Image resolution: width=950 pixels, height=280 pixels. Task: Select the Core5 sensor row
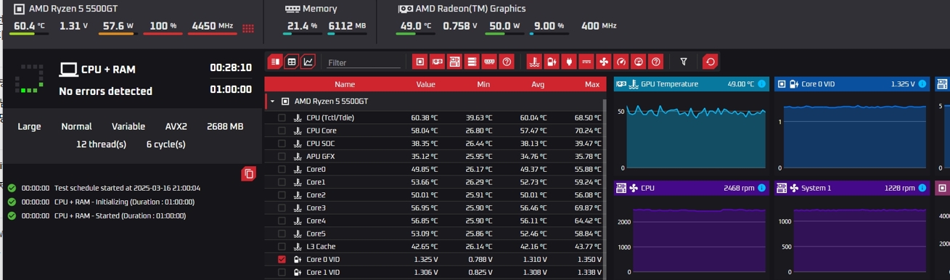pyautogui.click(x=435, y=234)
